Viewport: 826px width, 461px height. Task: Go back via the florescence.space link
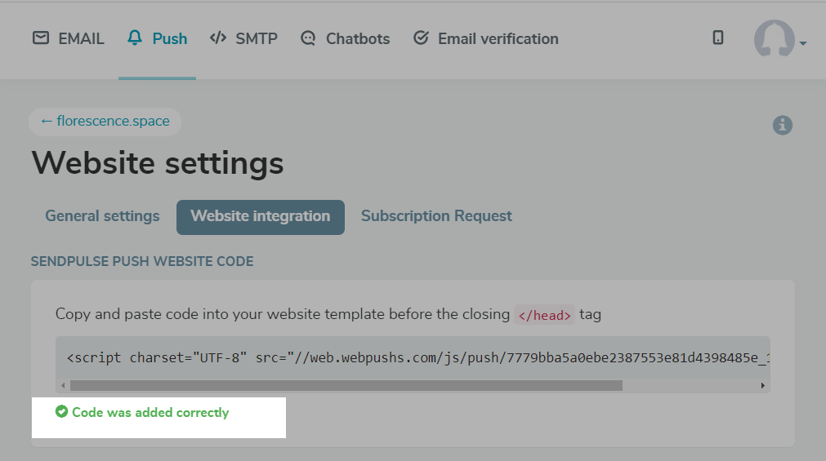click(105, 122)
